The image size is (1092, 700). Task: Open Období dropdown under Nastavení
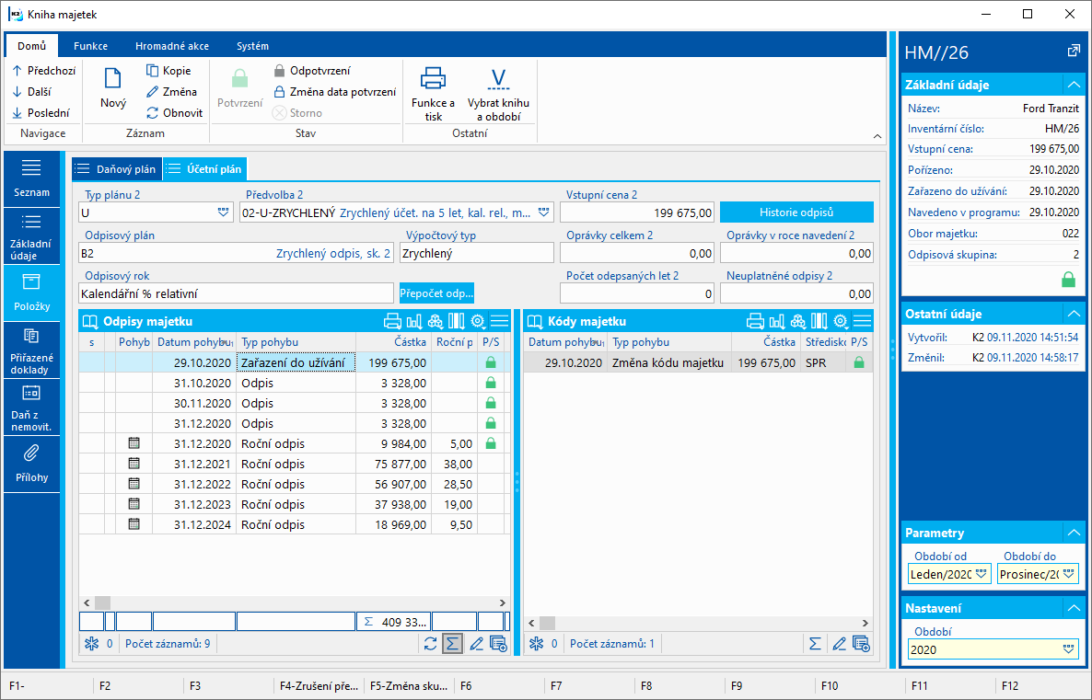[x=1068, y=649]
